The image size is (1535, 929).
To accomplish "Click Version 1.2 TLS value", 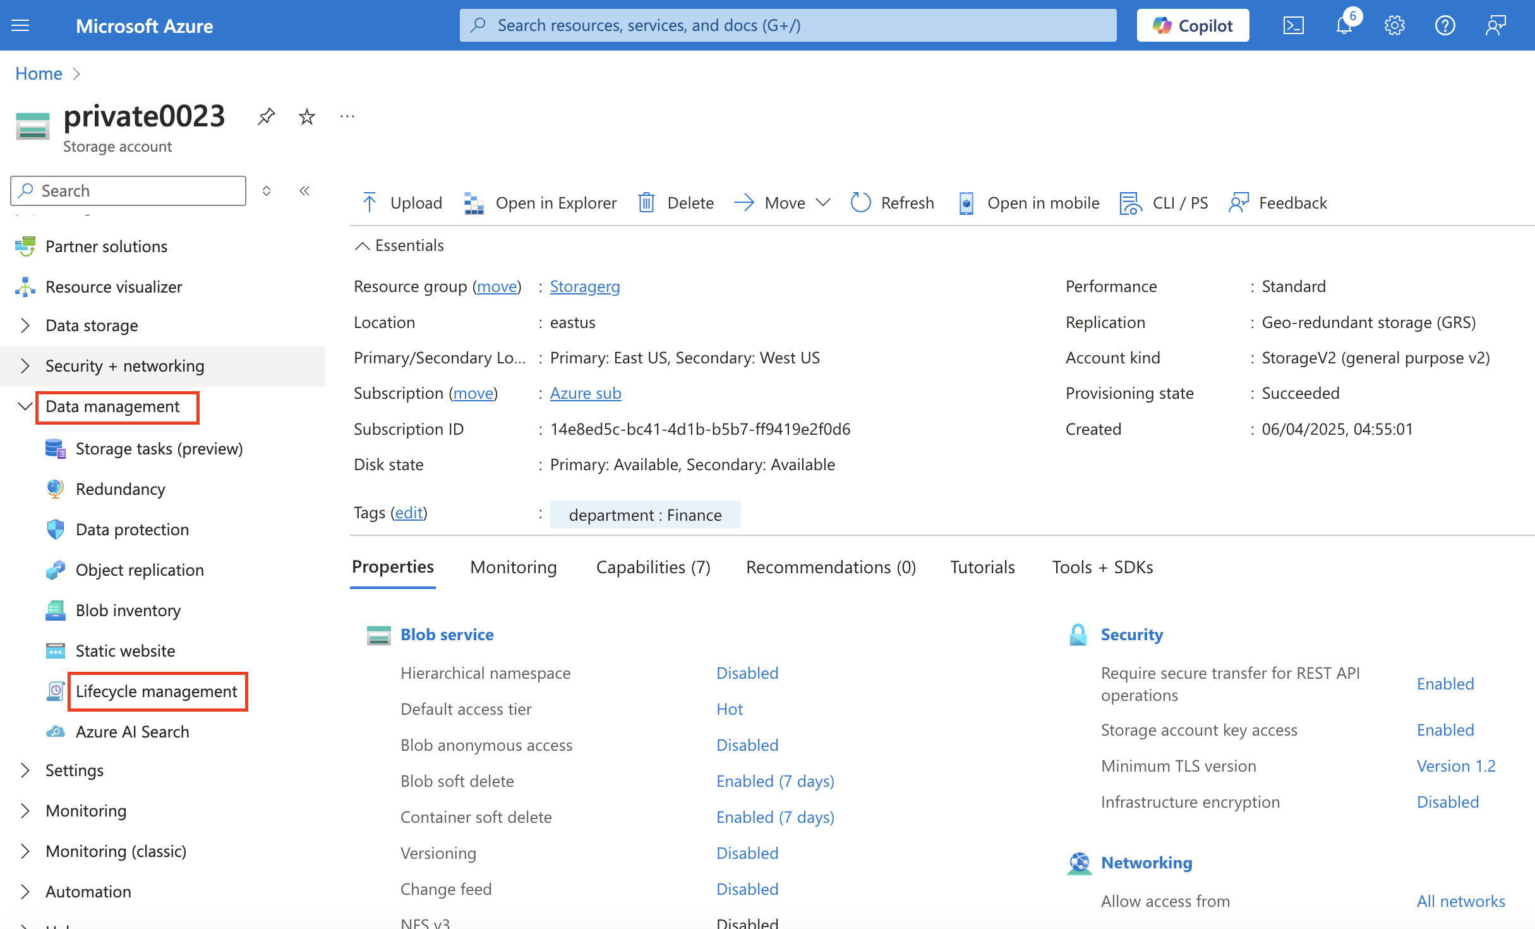I will coord(1456,766).
